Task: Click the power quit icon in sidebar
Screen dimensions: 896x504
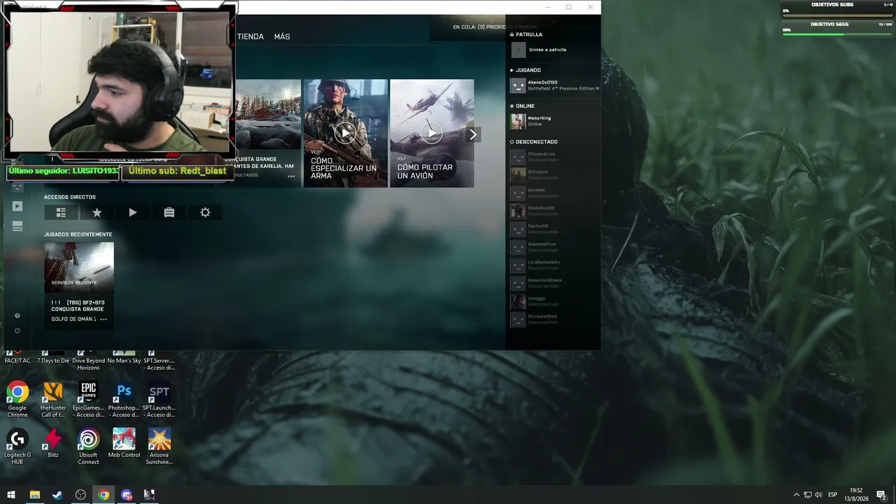Action: pos(17,330)
